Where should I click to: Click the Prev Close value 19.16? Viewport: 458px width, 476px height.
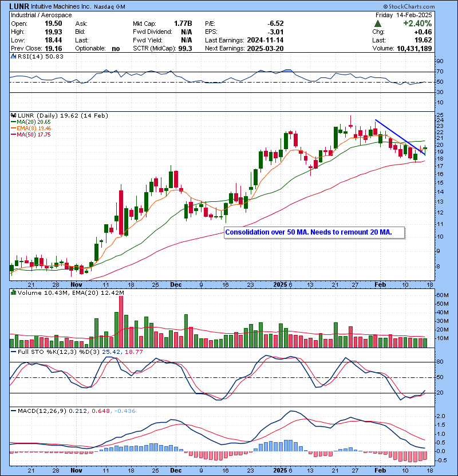pos(53,49)
